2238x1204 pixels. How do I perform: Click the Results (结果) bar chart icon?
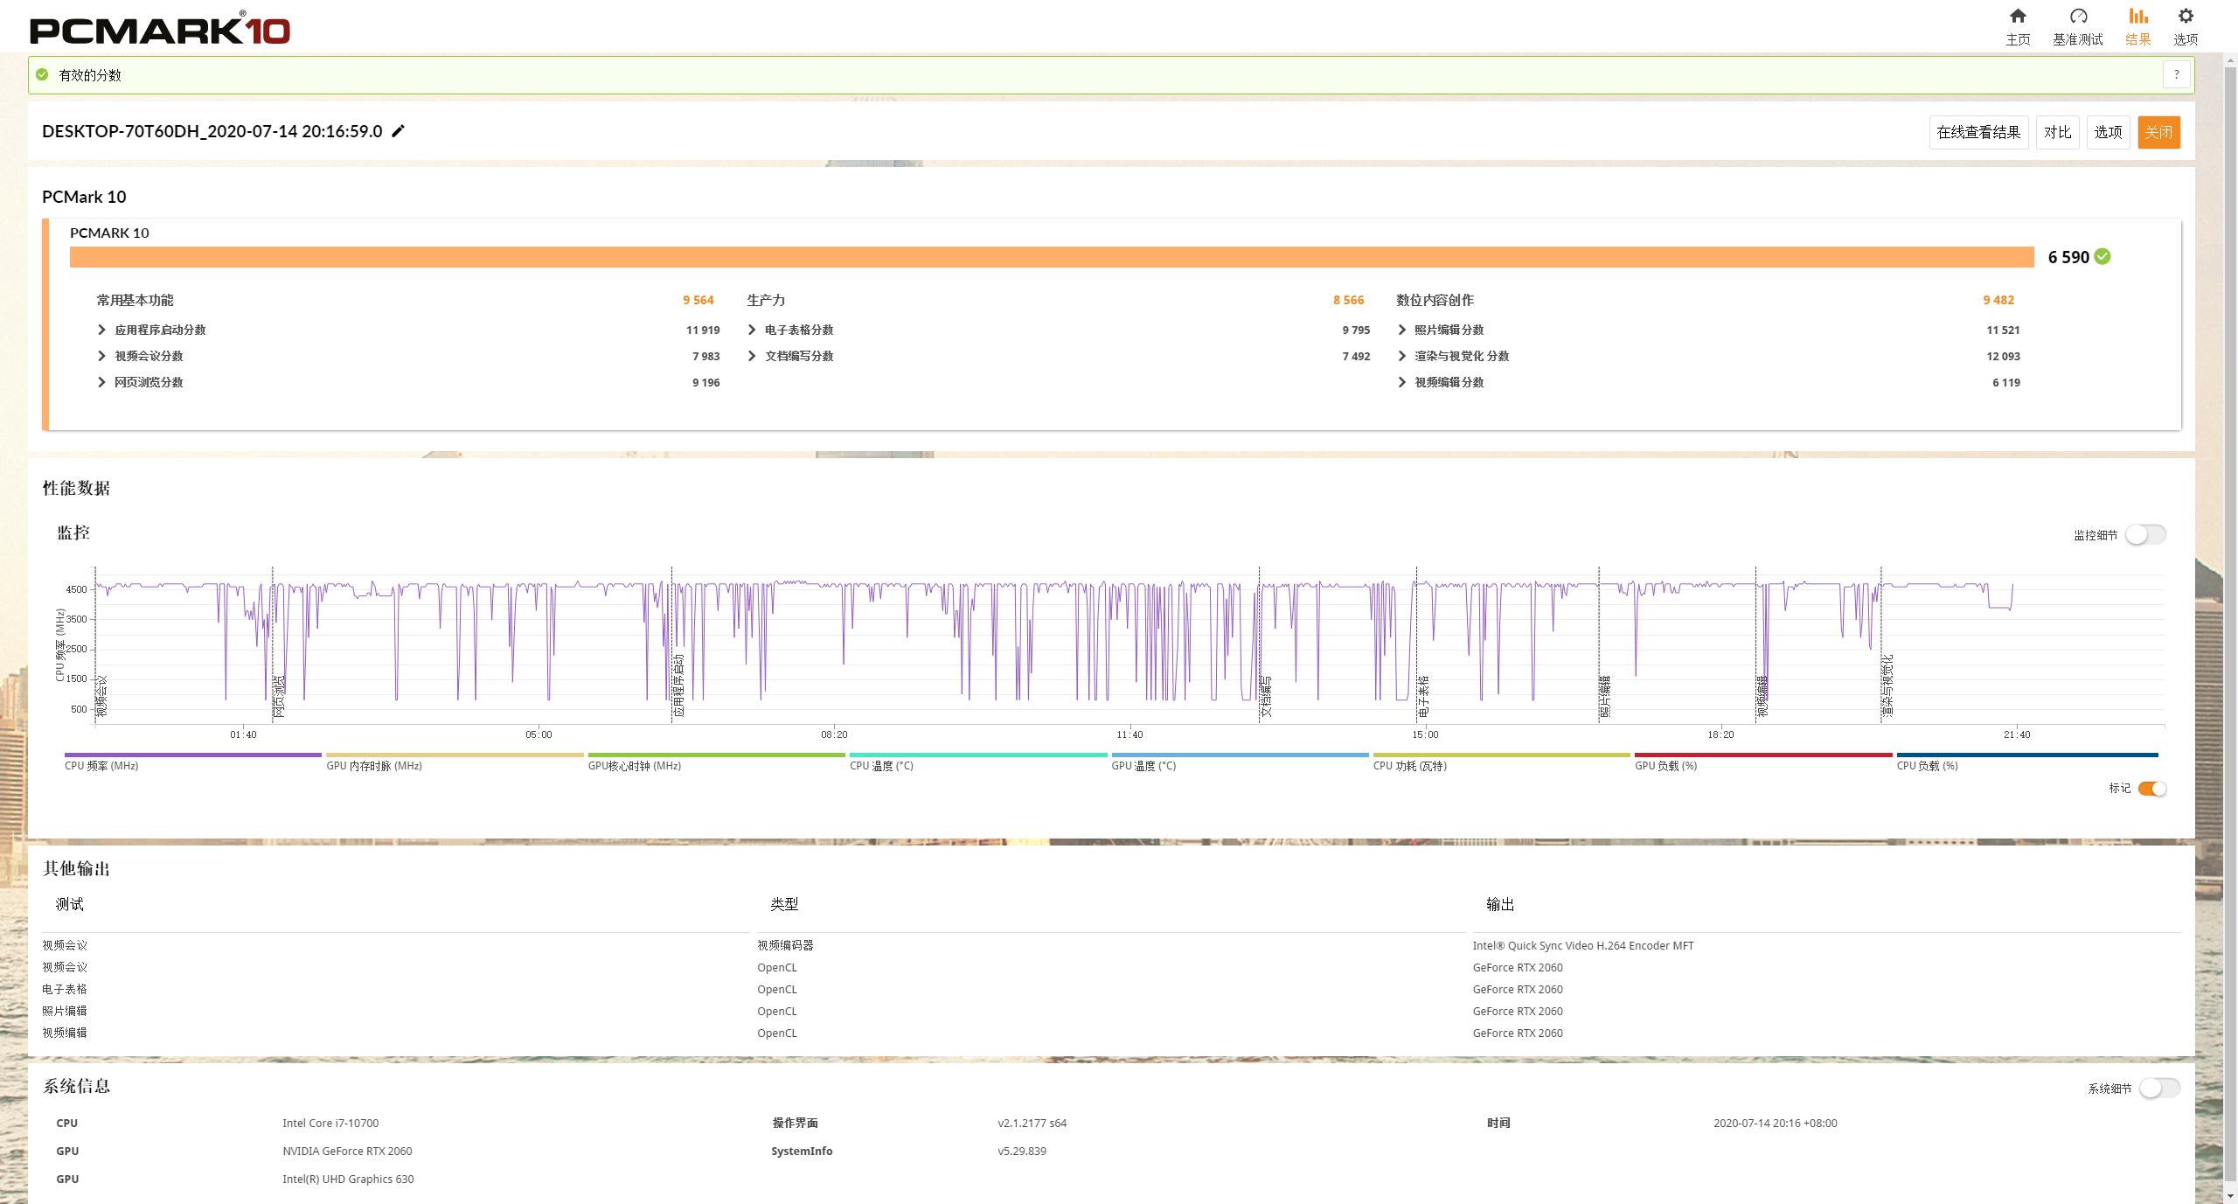click(2137, 17)
